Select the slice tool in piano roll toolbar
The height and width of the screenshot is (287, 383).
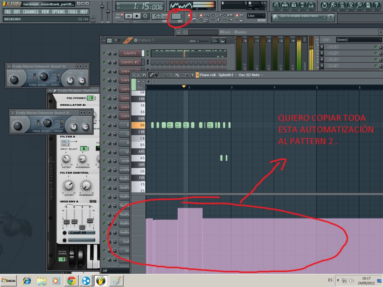(x=176, y=75)
